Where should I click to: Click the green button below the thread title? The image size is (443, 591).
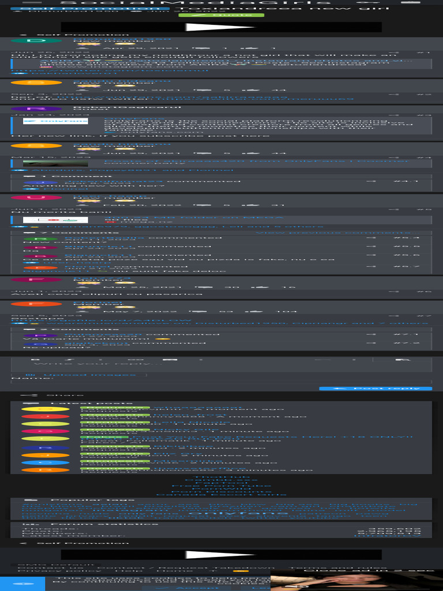pyautogui.click(x=221, y=15)
